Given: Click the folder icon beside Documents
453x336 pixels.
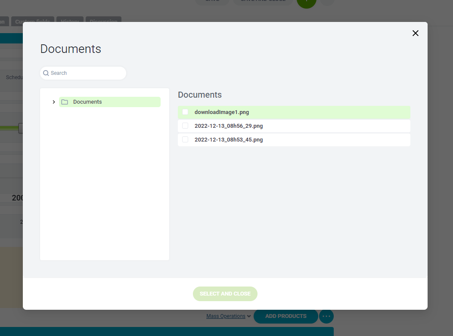Looking at the screenshot, I should (64, 102).
